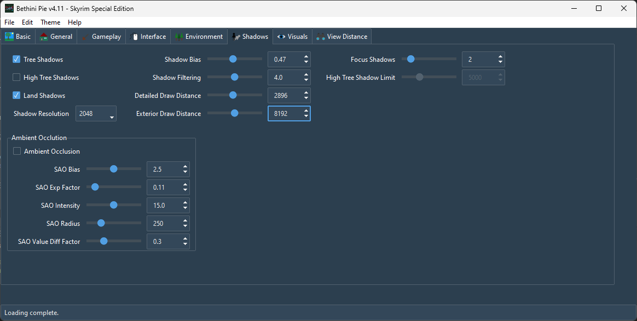Click the SAO Radius slider handle
This screenshot has height=321, width=637.
[101, 223]
